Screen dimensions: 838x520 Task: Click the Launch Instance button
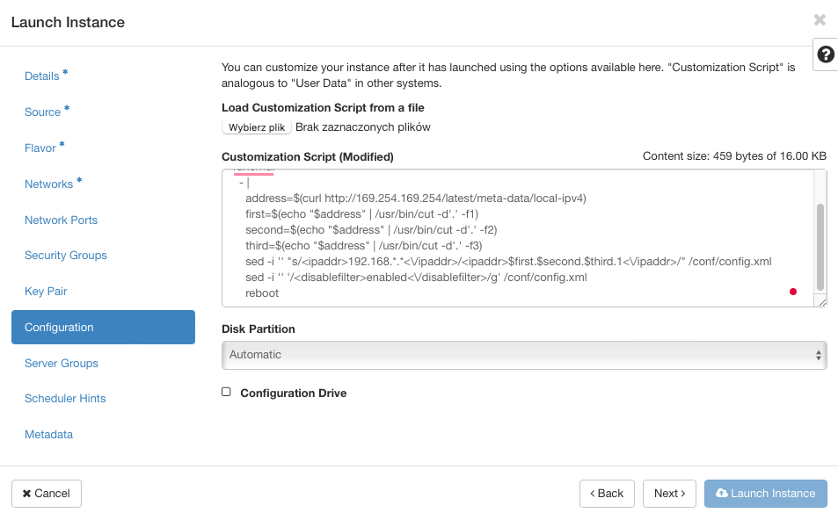(765, 494)
